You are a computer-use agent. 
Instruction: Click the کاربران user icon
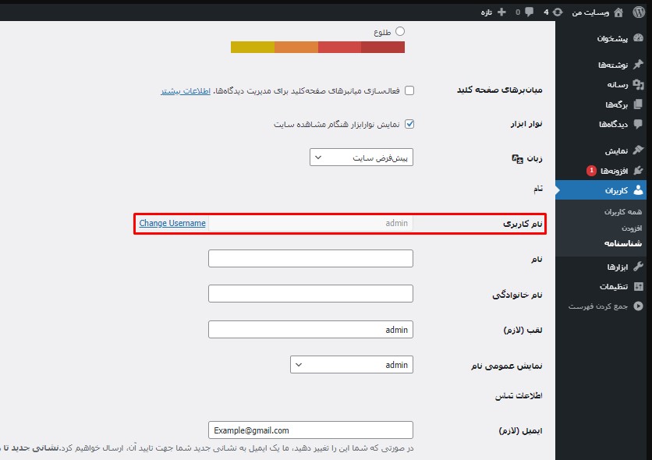(x=638, y=190)
